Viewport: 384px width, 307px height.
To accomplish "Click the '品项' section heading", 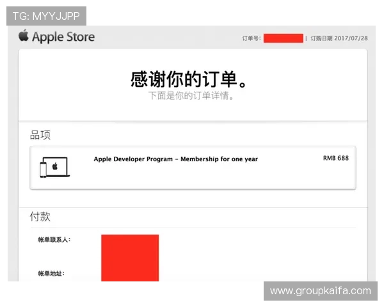I will click(40, 135).
